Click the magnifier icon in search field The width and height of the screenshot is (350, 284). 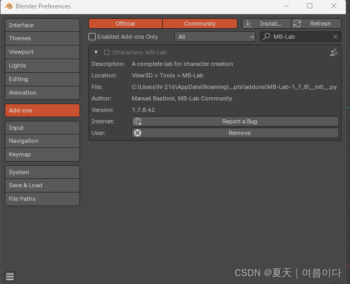266,37
